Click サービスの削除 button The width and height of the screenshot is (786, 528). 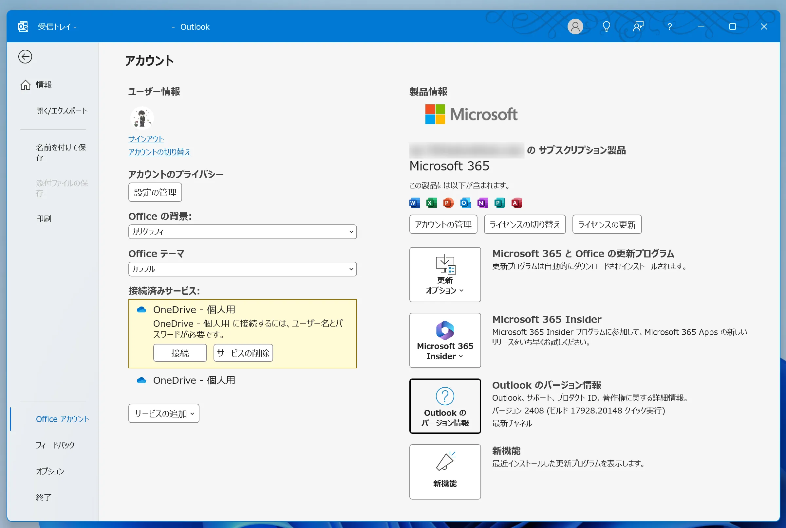coord(243,353)
